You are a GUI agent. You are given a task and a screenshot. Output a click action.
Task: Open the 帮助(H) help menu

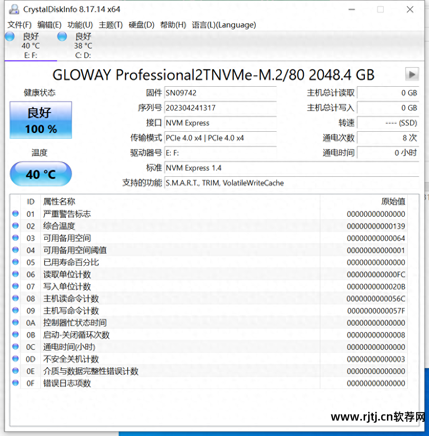pos(173,25)
